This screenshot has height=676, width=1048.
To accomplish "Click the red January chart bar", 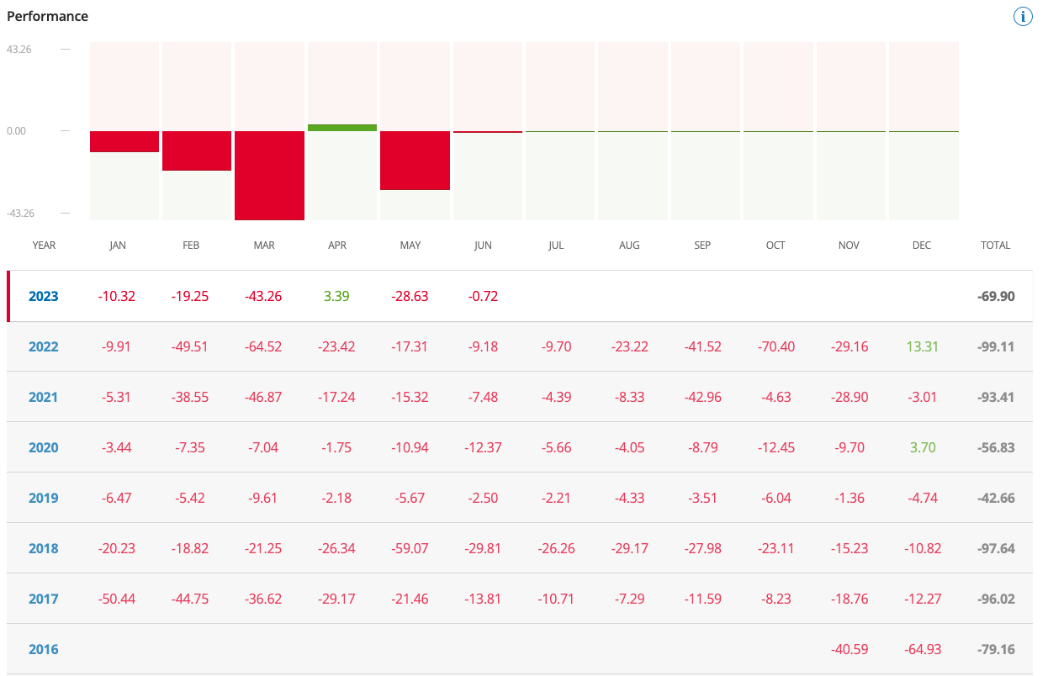I will coord(124,141).
